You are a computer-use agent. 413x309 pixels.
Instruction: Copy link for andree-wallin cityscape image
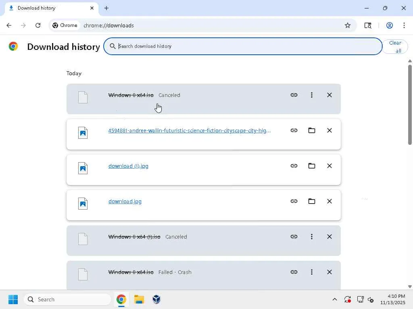coord(294,130)
